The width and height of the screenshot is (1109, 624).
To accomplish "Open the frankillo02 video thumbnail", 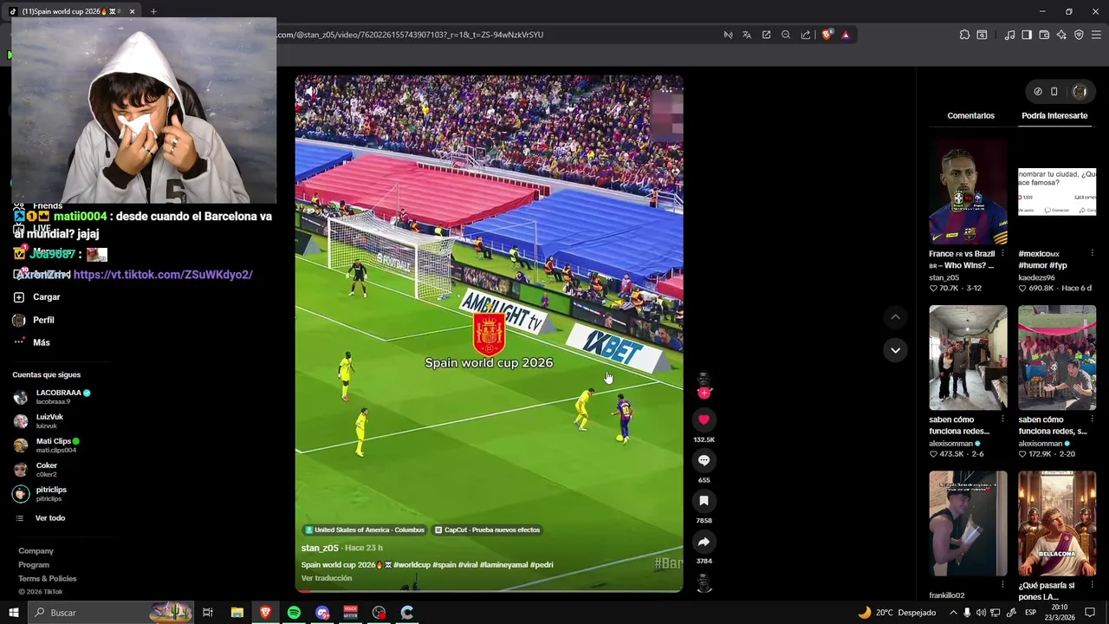I will (x=968, y=523).
